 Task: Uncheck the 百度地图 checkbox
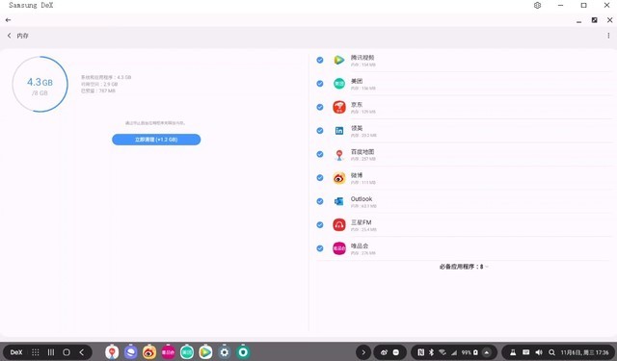click(320, 154)
